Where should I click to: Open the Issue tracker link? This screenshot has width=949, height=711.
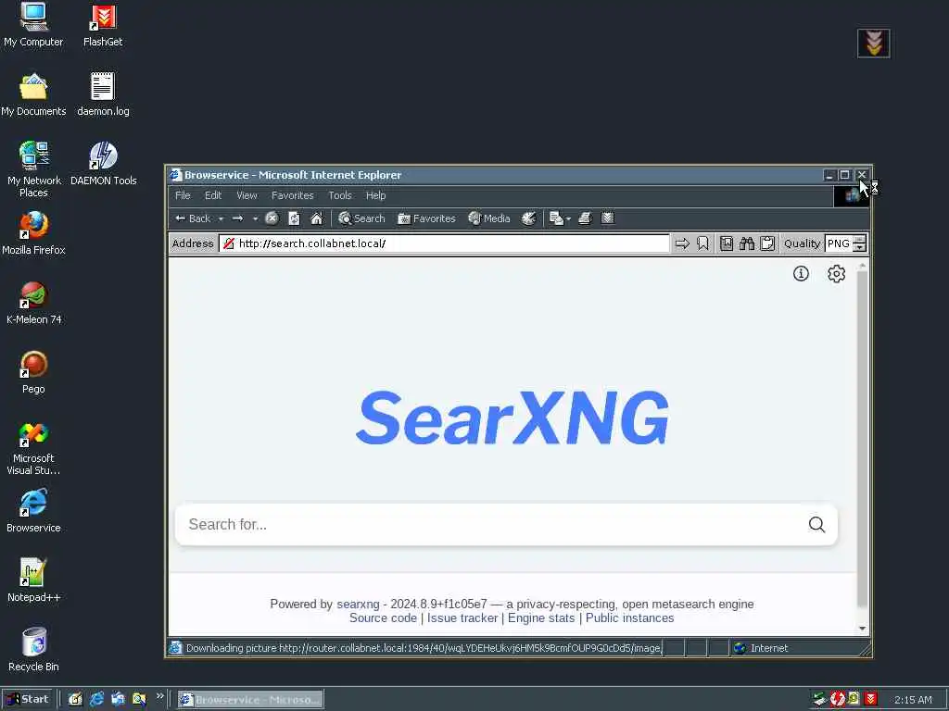[x=462, y=617]
